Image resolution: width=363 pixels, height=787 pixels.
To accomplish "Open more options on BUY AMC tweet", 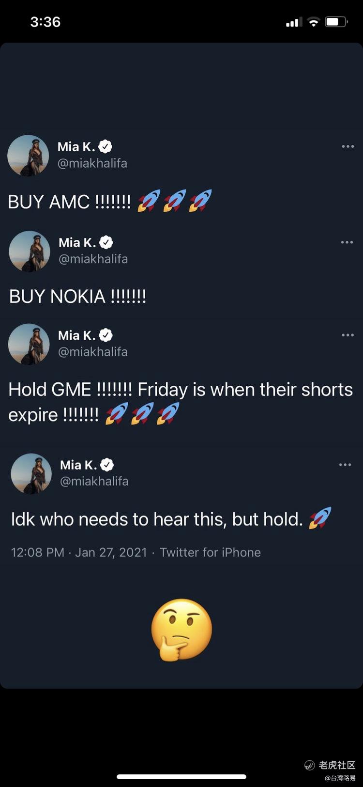I will (x=348, y=146).
